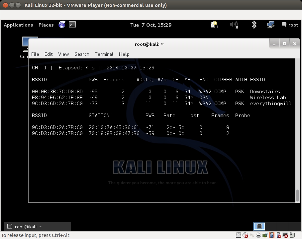This screenshot has height=239, width=302.
Task: Maximize the VMware Player window
Action: (x=18, y=5)
